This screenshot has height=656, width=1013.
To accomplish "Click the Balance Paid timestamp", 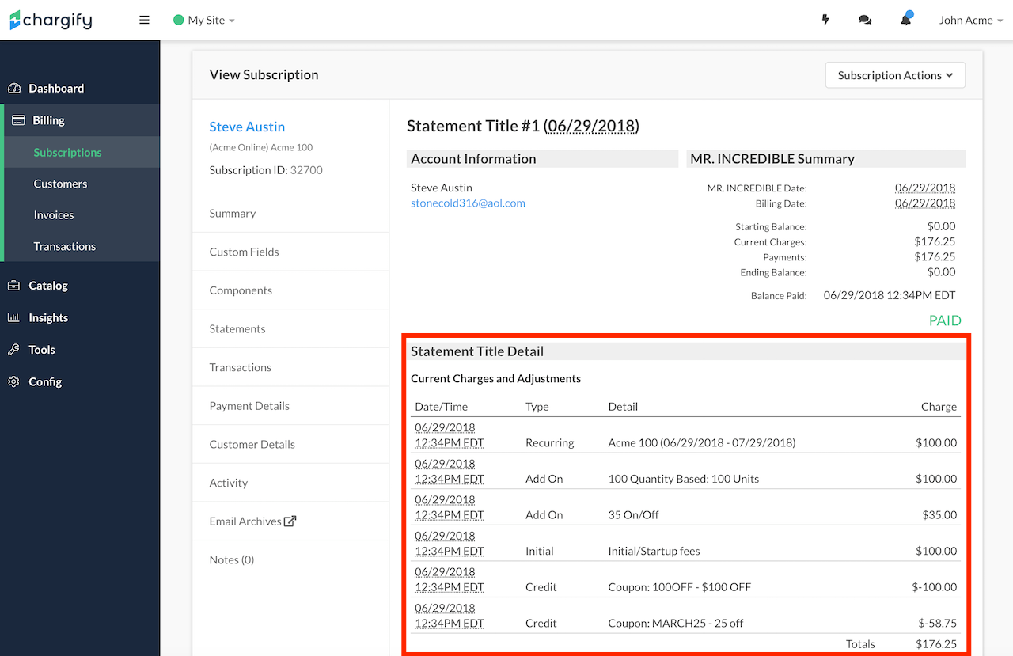I will click(x=890, y=295).
